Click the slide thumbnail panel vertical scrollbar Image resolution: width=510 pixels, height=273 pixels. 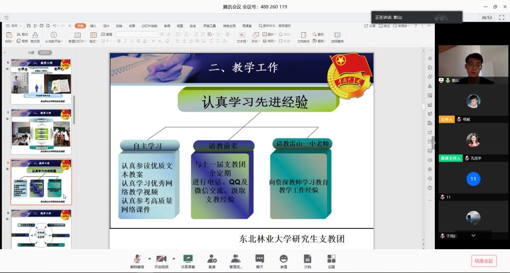click(x=74, y=109)
